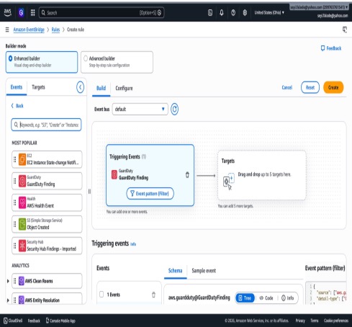Switch to the Events tab

[17, 87]
